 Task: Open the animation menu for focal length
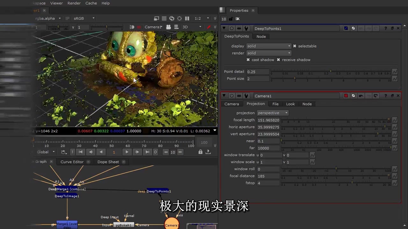[x=395, y=120]
